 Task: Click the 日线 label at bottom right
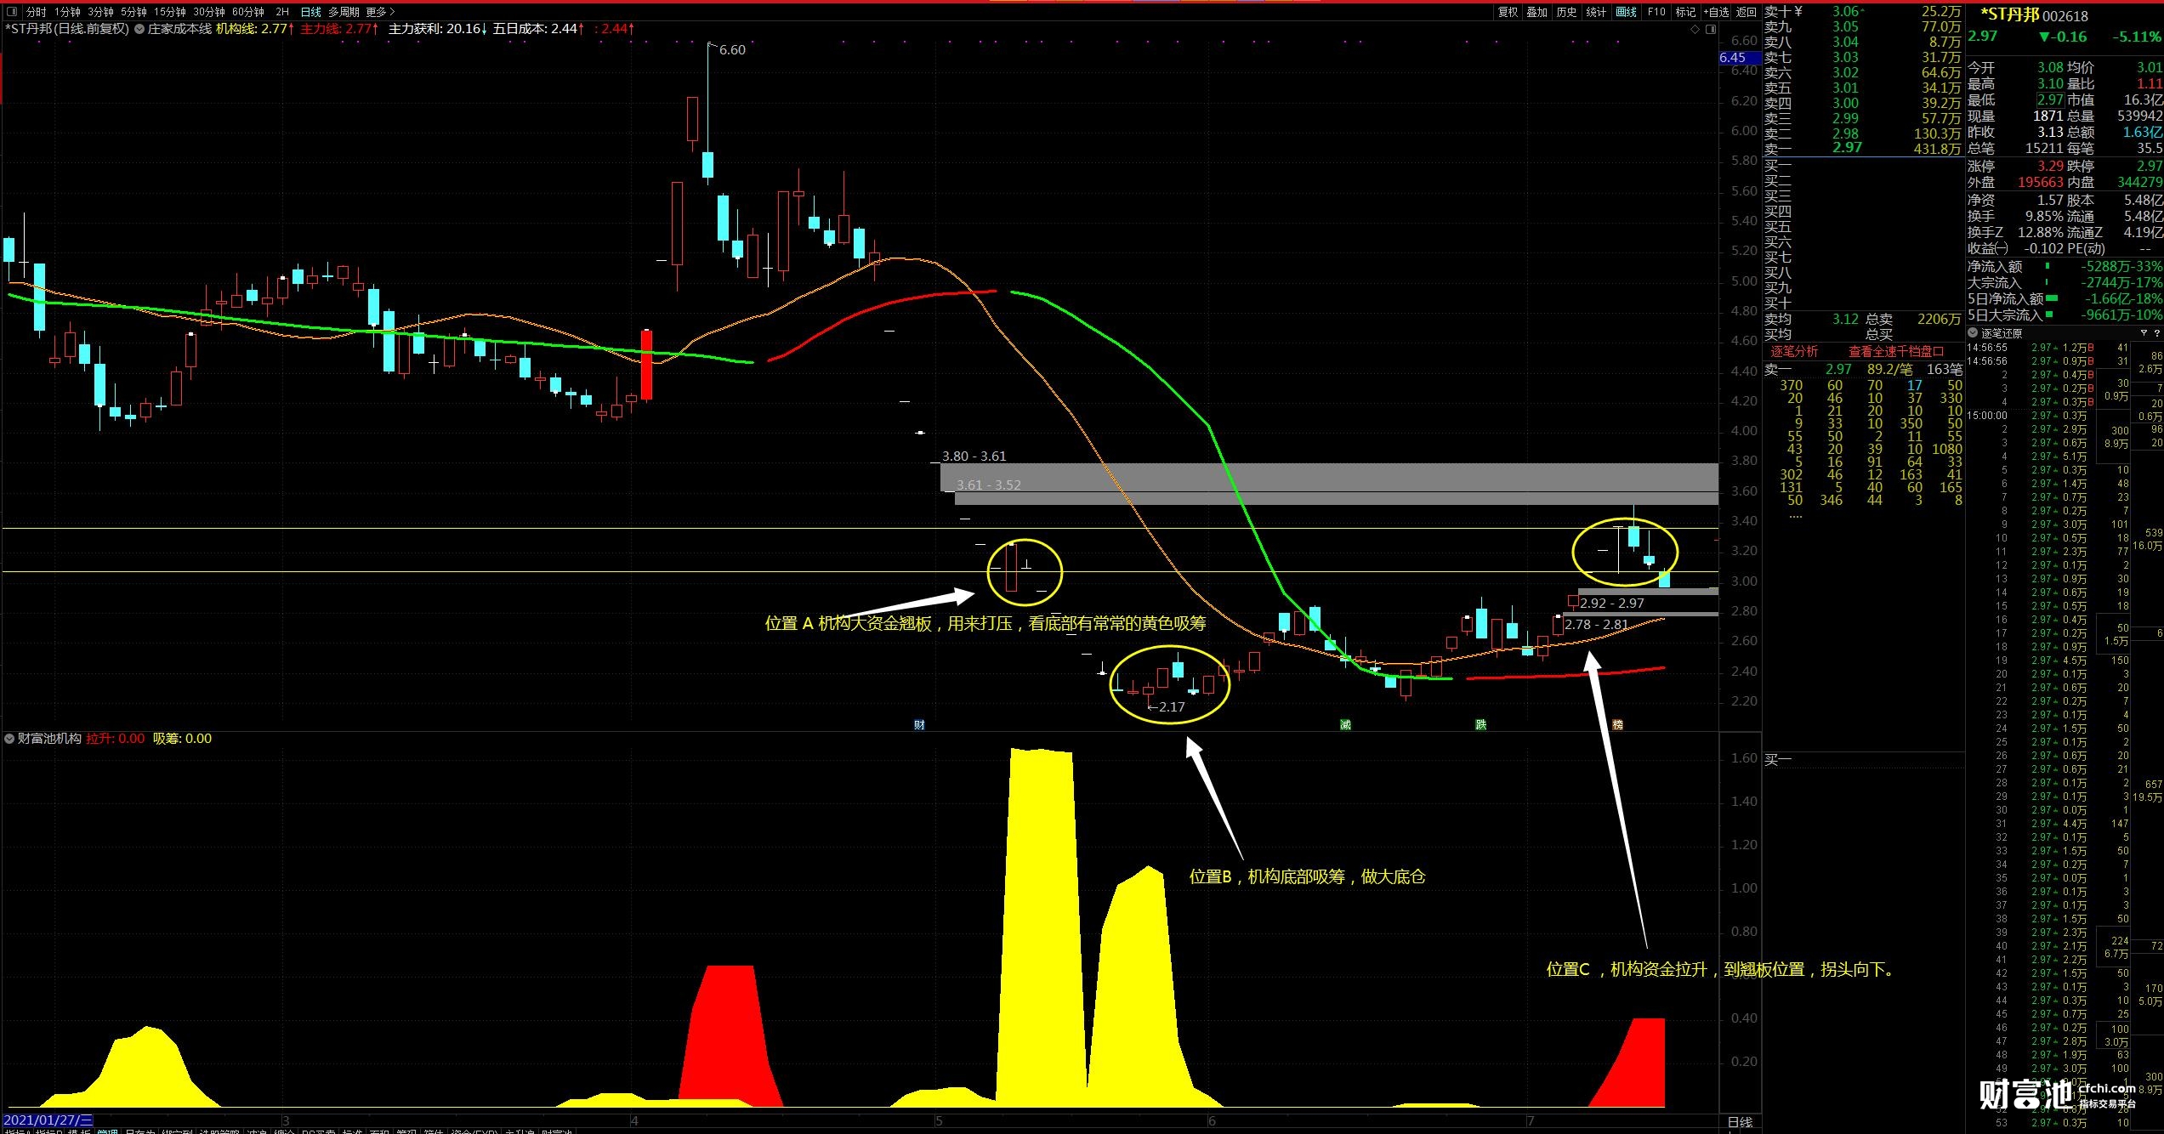[1740, 1122]
